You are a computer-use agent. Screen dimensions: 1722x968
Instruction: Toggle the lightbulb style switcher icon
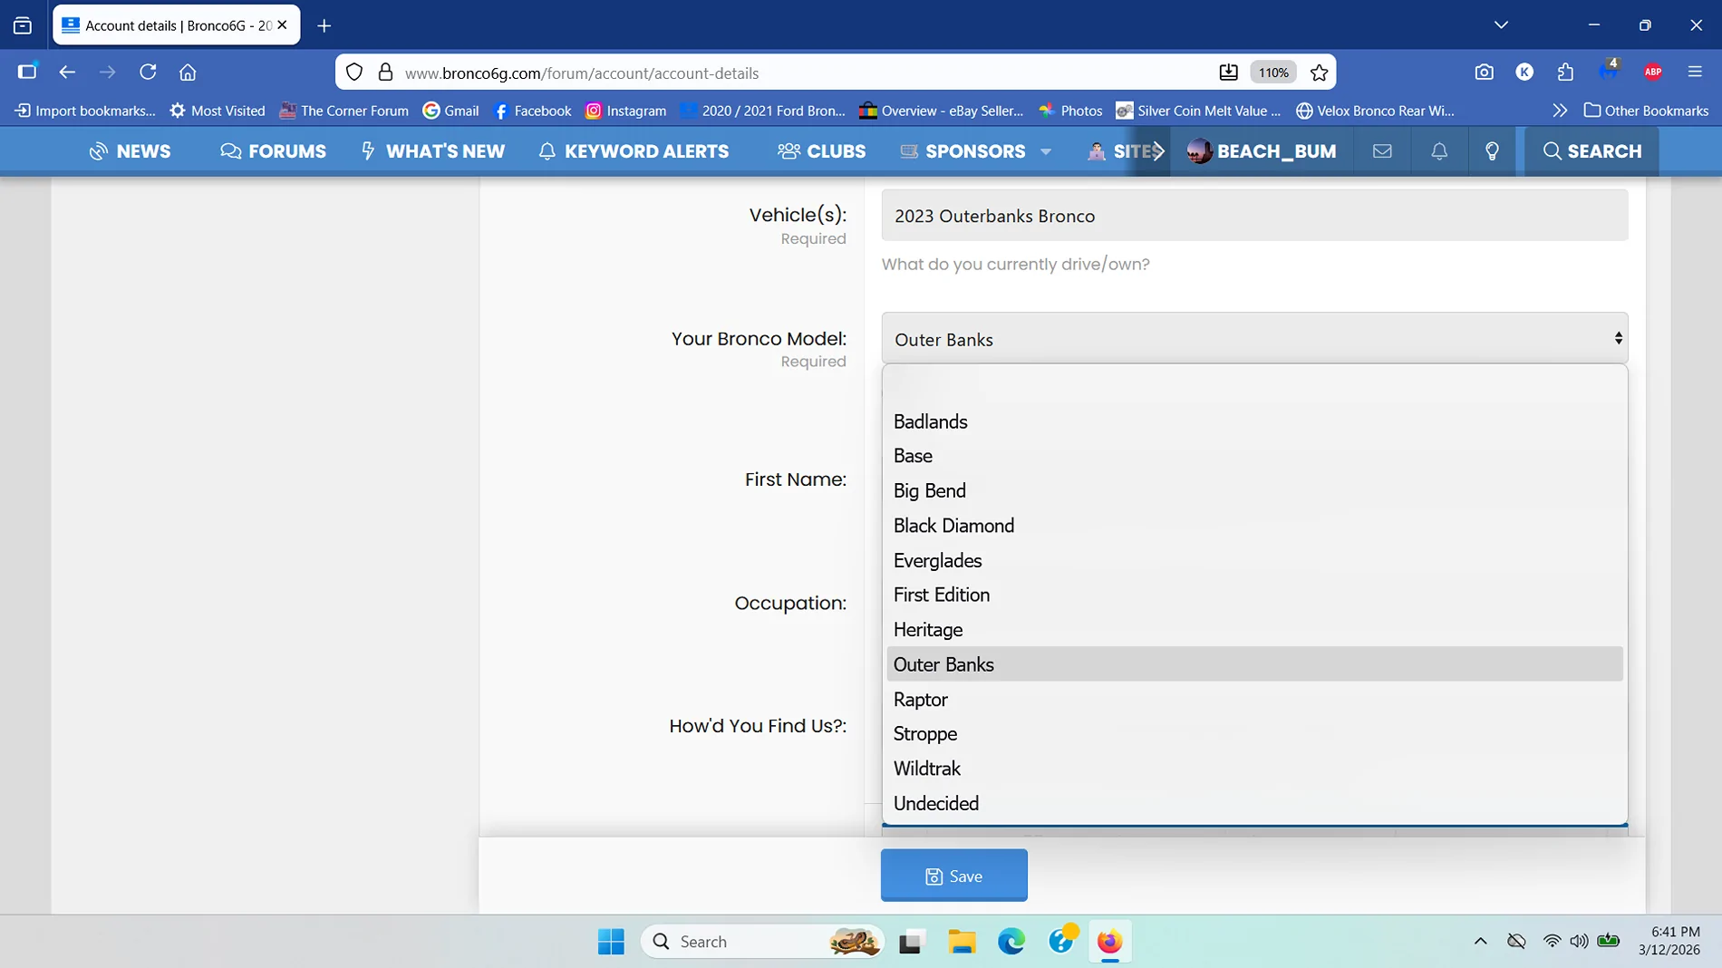click(1492, 151)
